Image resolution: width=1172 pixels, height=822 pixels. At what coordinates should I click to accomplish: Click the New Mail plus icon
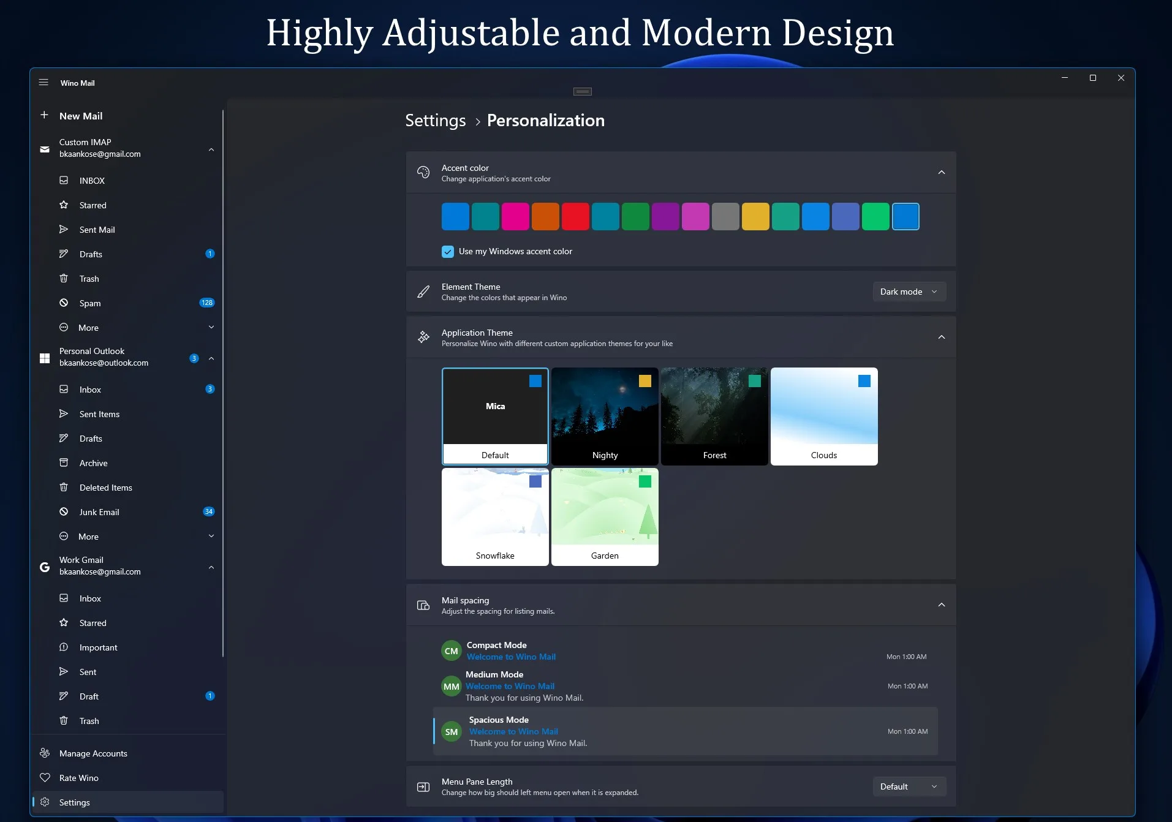(x=44, y=115)
